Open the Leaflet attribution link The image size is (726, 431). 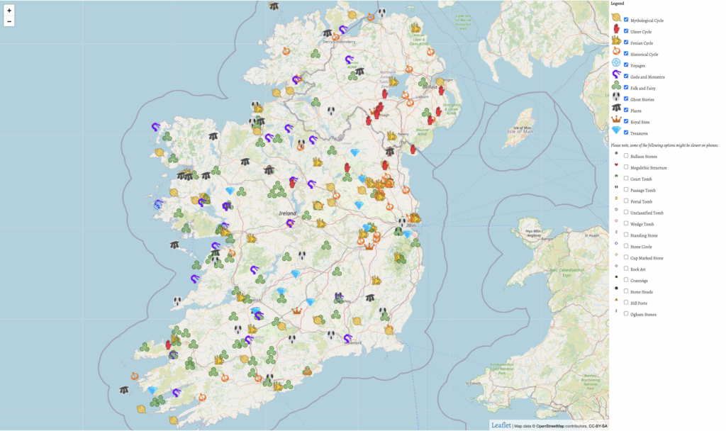501,425
